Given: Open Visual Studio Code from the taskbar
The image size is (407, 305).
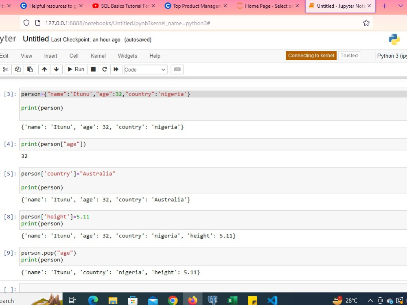Looking at the screenshot, I should click(x=272, y=301).
